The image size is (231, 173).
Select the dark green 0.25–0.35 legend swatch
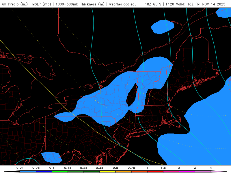pos(92,172)
